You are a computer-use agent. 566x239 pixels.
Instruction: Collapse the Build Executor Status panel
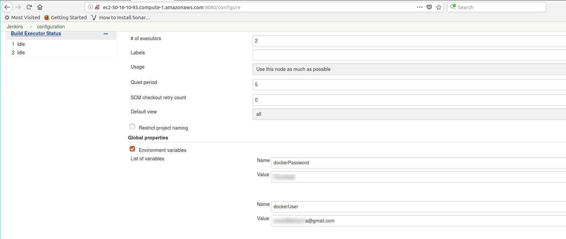point(106,34)
